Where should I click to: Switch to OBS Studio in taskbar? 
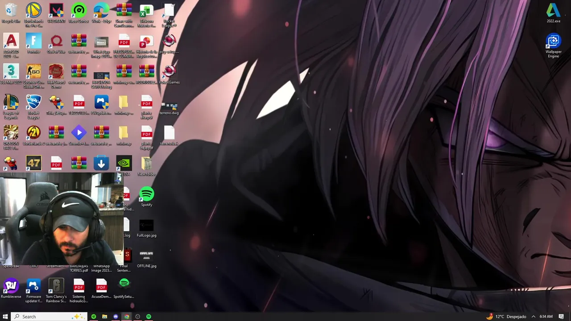137,317
